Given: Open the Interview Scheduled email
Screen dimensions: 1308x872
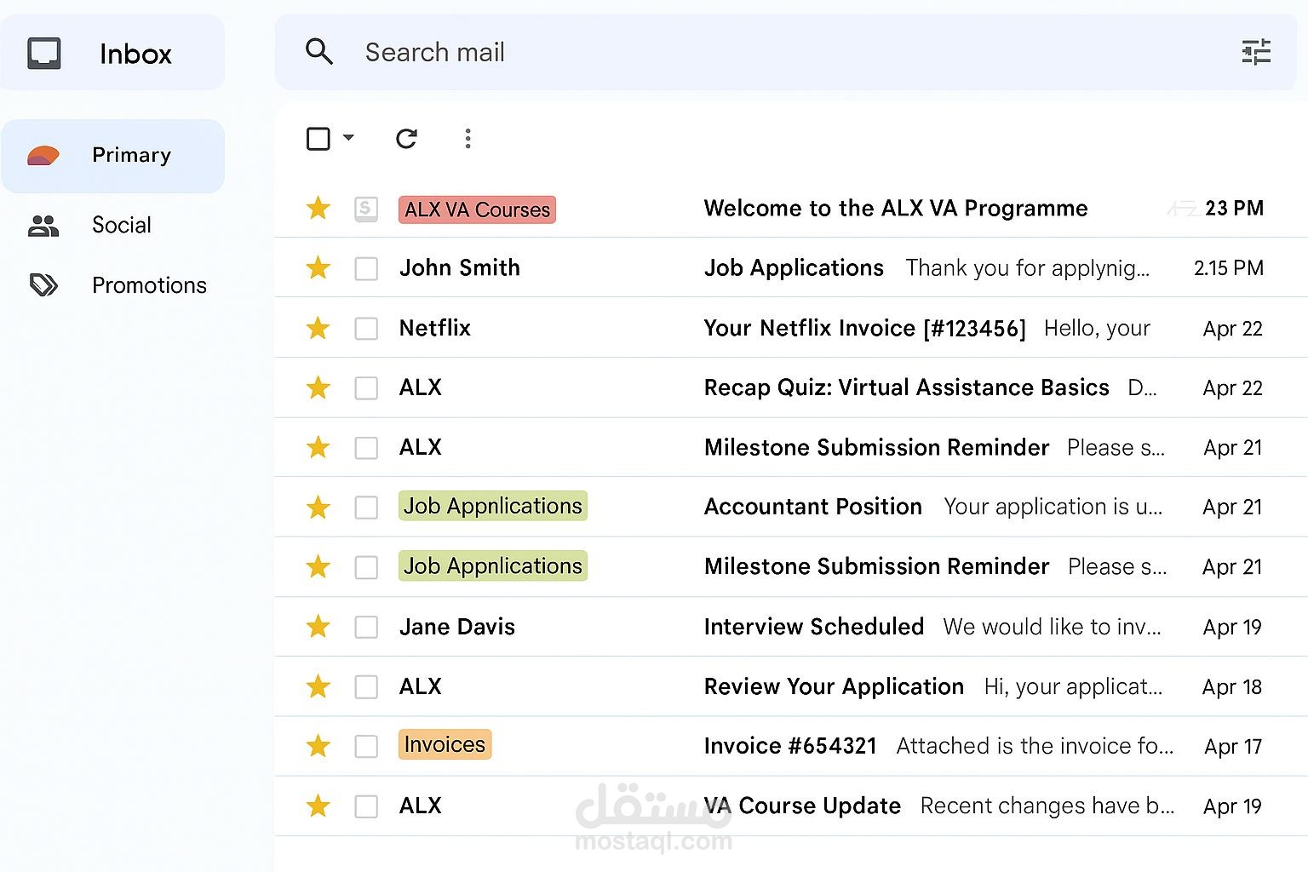Looking at the screenshot, I should (x=813, y=627).
